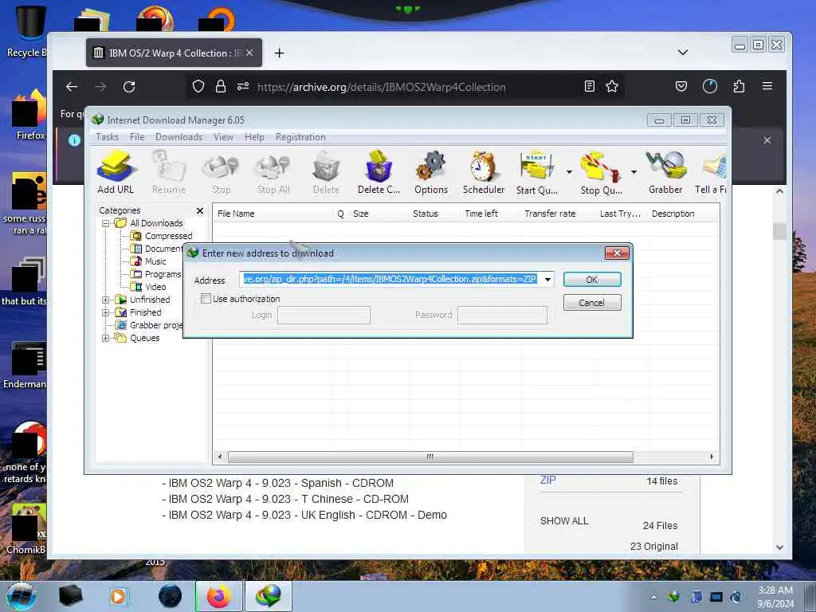Click the Resume toolbar icon
Image resolution: width=816 pixels, height=612 pixels.
pos(169,172)
